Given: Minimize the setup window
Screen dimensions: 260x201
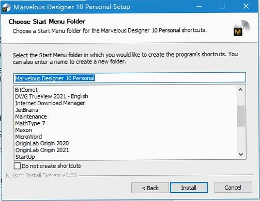Looking at the screenshot, I should [199, 7].
